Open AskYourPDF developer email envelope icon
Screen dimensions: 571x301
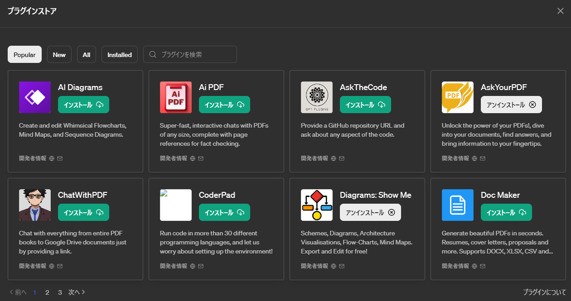(x=483, y=158)
